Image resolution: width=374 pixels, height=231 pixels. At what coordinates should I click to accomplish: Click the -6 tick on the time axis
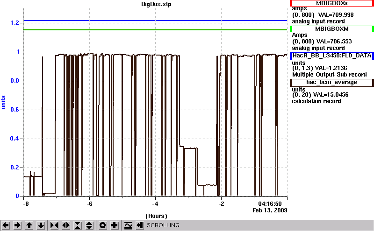pos(89,204)
